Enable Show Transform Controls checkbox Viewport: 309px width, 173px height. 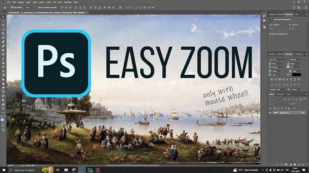[36, 7]
